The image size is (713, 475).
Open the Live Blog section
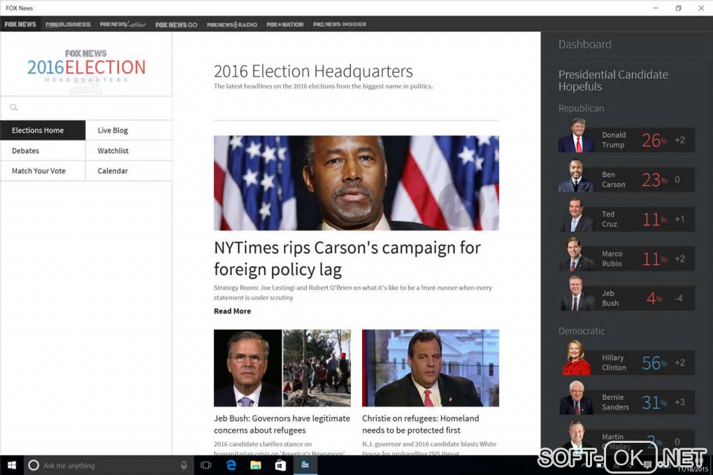tap(129, 131)
